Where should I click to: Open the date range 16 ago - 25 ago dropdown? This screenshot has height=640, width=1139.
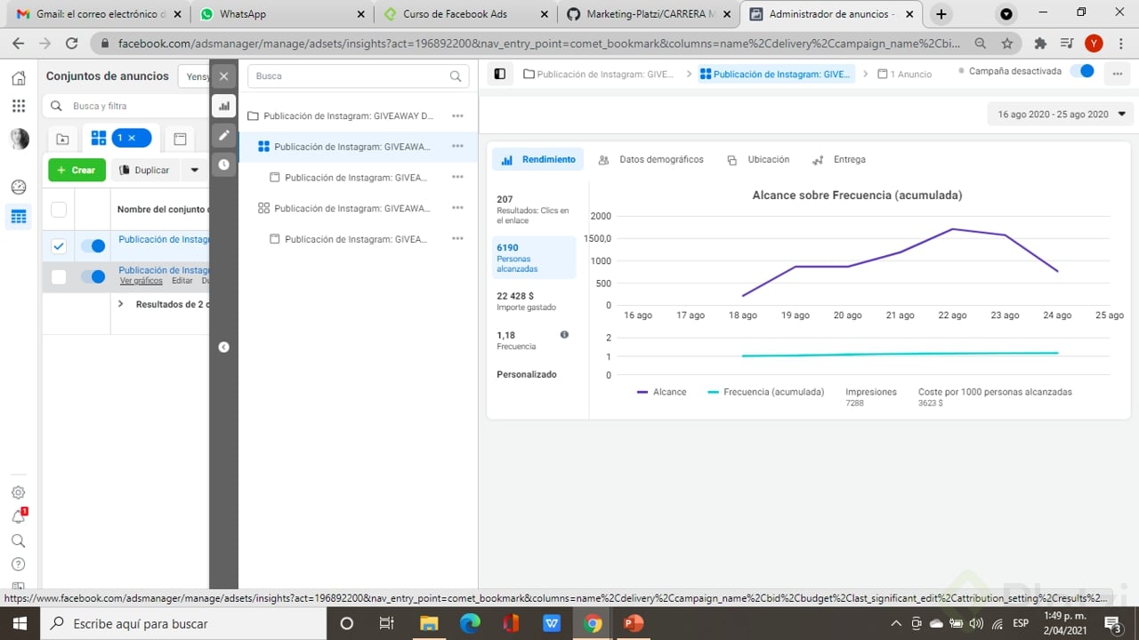pyautogui.click(x=1059, y=114)
